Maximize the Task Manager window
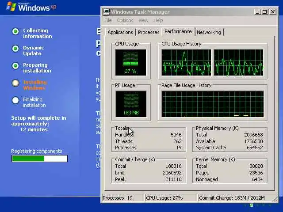Image resolution: width=283 pixels, height=212 pixels. click(x=265, y=12)
